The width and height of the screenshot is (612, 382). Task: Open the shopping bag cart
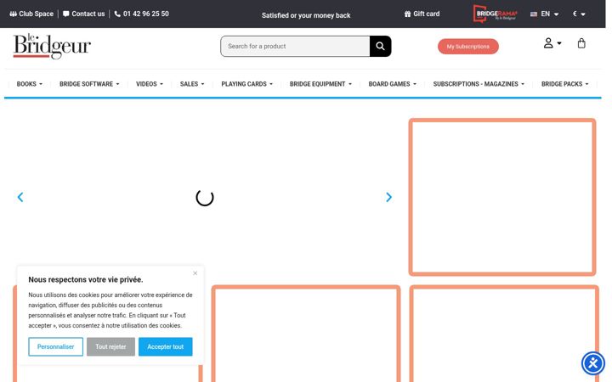pyautogui.click(x=581, y=43)
